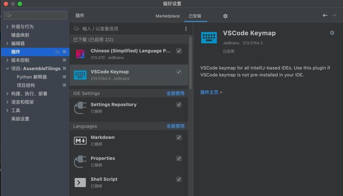Disable the Shell Script plugin checkbox
The height and width of the screenshot is (196, 343).
tap(179, 179)
